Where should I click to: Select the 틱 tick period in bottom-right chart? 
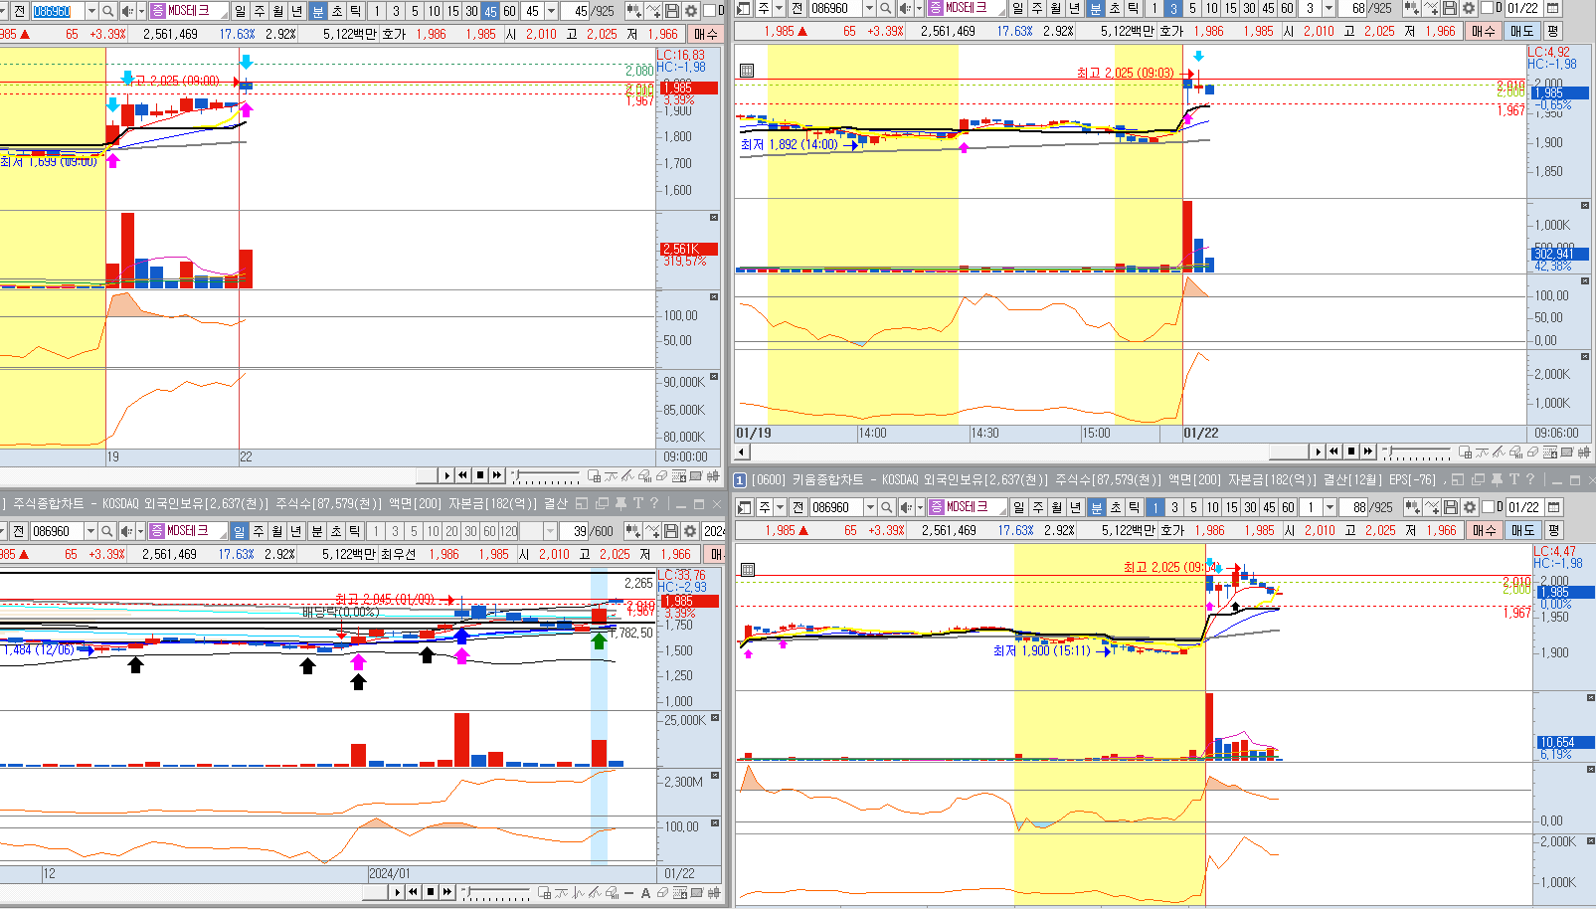(1135, 507)
